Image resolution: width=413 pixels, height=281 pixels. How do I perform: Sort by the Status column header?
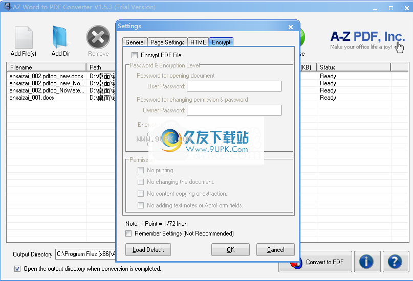pos(354,67)
